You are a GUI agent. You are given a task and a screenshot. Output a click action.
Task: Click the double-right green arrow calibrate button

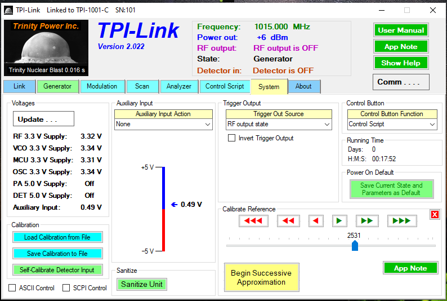point(367,221)
